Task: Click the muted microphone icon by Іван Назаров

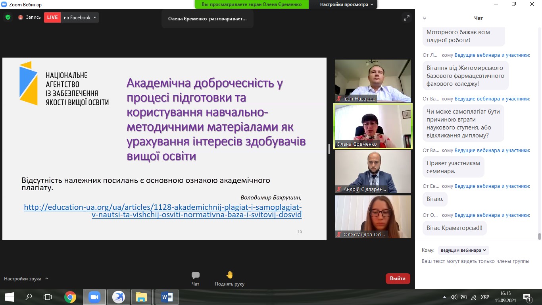Action: coord(339,98)
